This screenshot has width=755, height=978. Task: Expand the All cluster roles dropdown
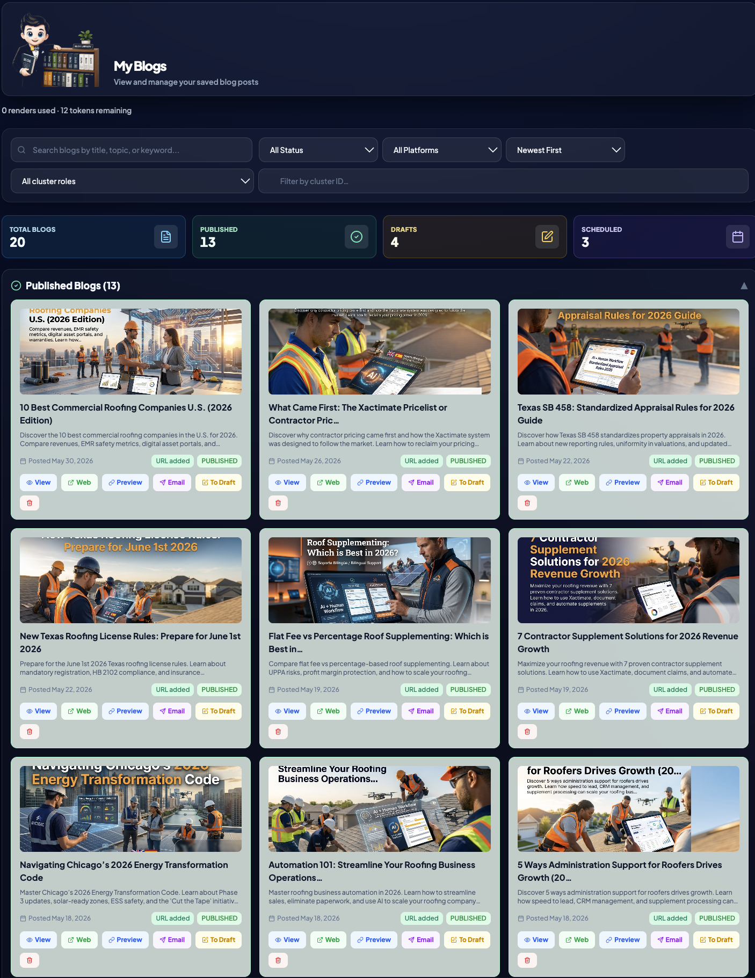coord(132,181)
